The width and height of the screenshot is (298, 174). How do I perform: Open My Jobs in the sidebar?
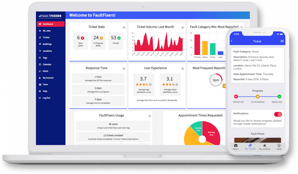pos(46,31)
